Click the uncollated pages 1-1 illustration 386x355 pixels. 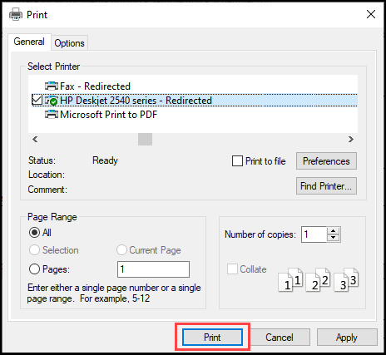[x=290, y=279]
